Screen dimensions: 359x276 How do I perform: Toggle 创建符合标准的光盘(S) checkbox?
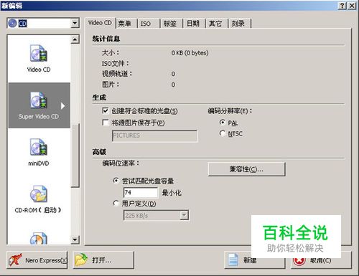[x=105, y=110]
